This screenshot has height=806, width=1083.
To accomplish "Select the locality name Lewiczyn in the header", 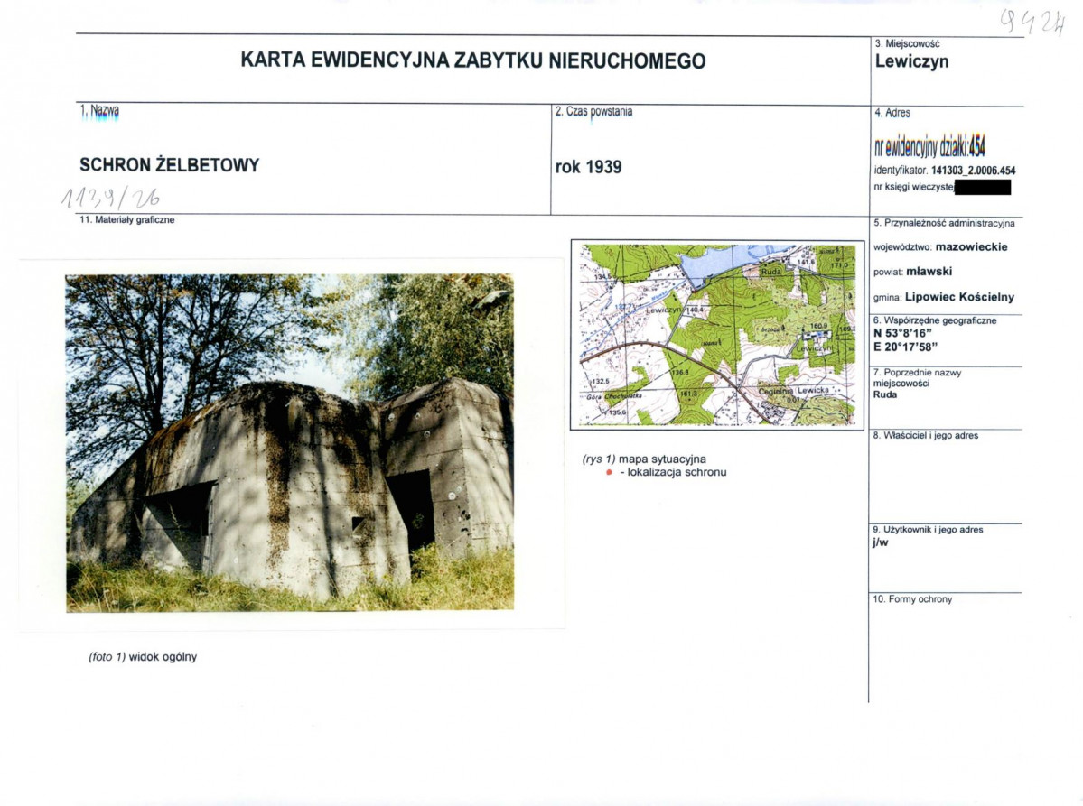I will [911, 61].
